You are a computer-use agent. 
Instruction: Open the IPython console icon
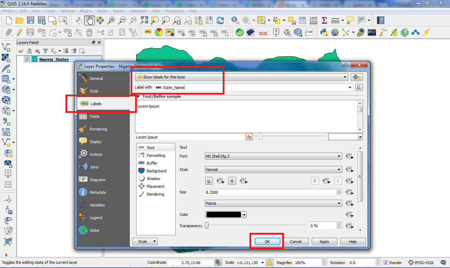point(372,33)
